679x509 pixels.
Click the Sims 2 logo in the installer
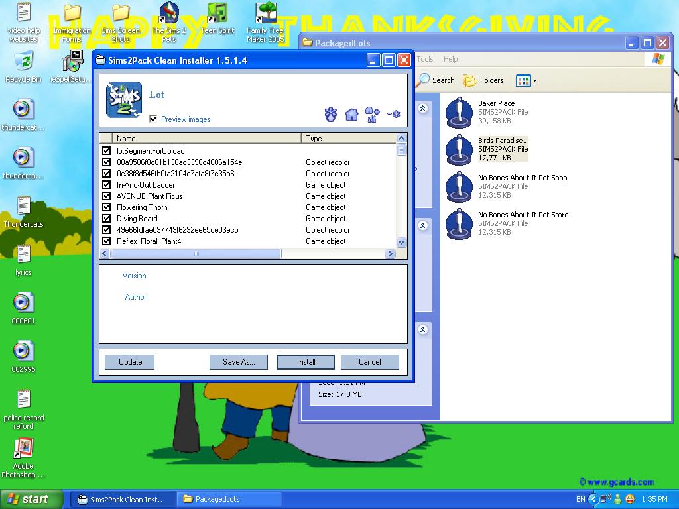point(124,99)
